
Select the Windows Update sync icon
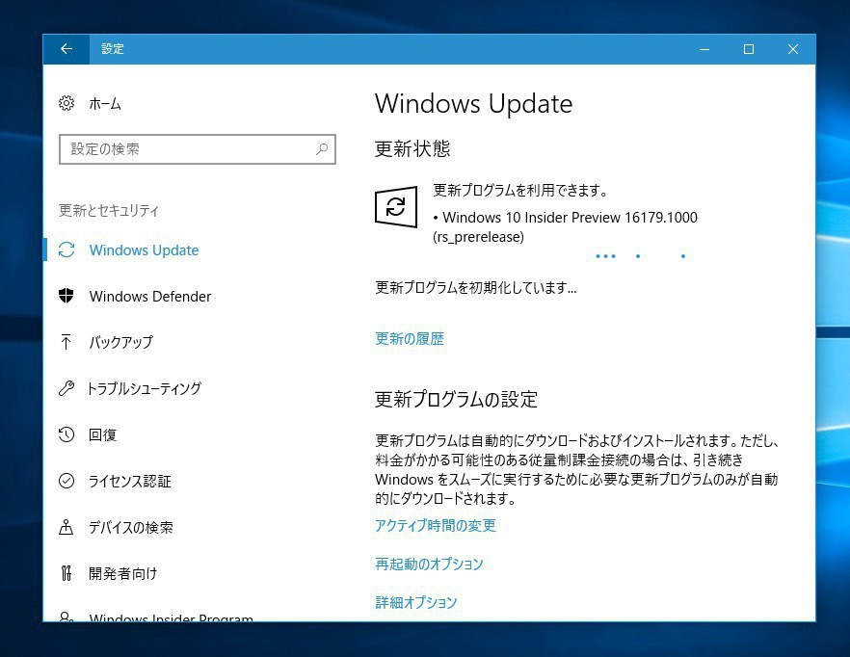[66, 250]
